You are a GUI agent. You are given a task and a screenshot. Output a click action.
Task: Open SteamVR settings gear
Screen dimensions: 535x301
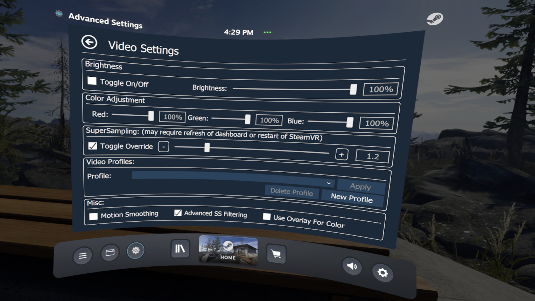point(383,272)
